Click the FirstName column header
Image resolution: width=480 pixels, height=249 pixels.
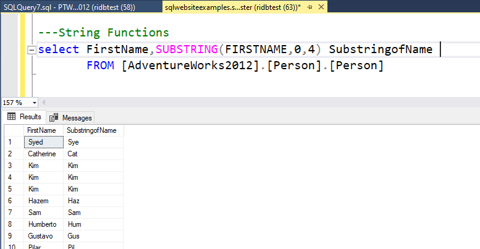43,130
